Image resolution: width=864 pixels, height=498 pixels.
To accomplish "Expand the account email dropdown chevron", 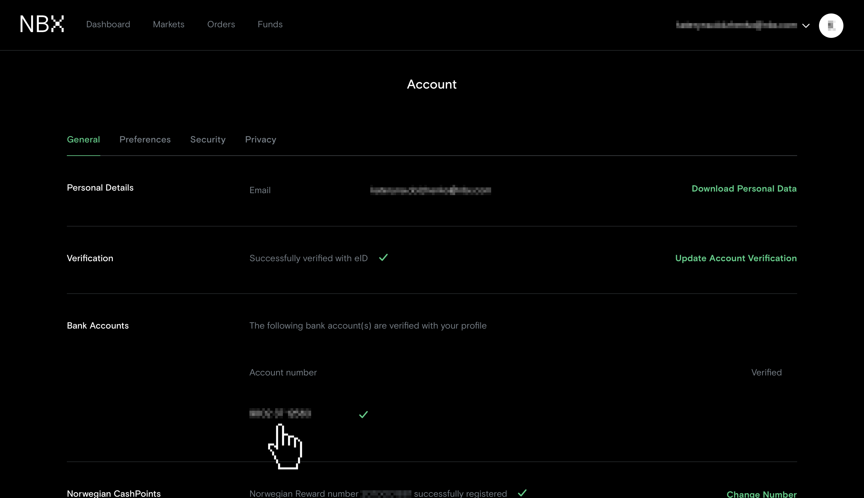I will (806, 26).
